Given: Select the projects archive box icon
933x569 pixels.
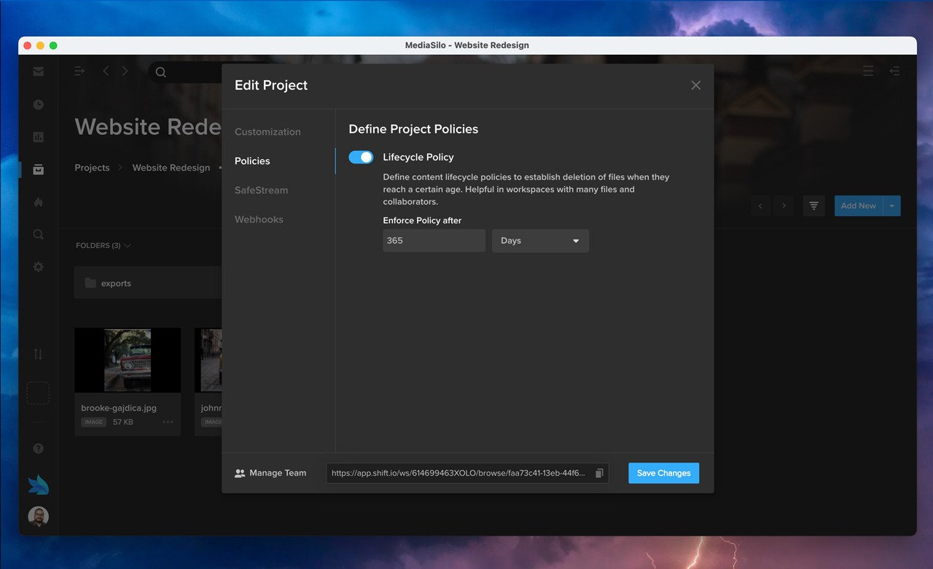Looking at the screenshot, I should 38,169.
